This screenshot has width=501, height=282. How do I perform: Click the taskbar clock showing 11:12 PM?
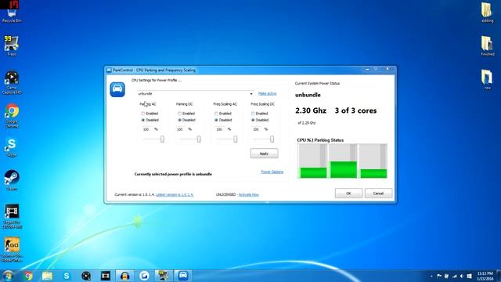[x=485, y=276]
